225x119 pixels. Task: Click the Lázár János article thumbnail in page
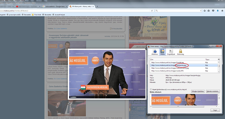[67, 53]
